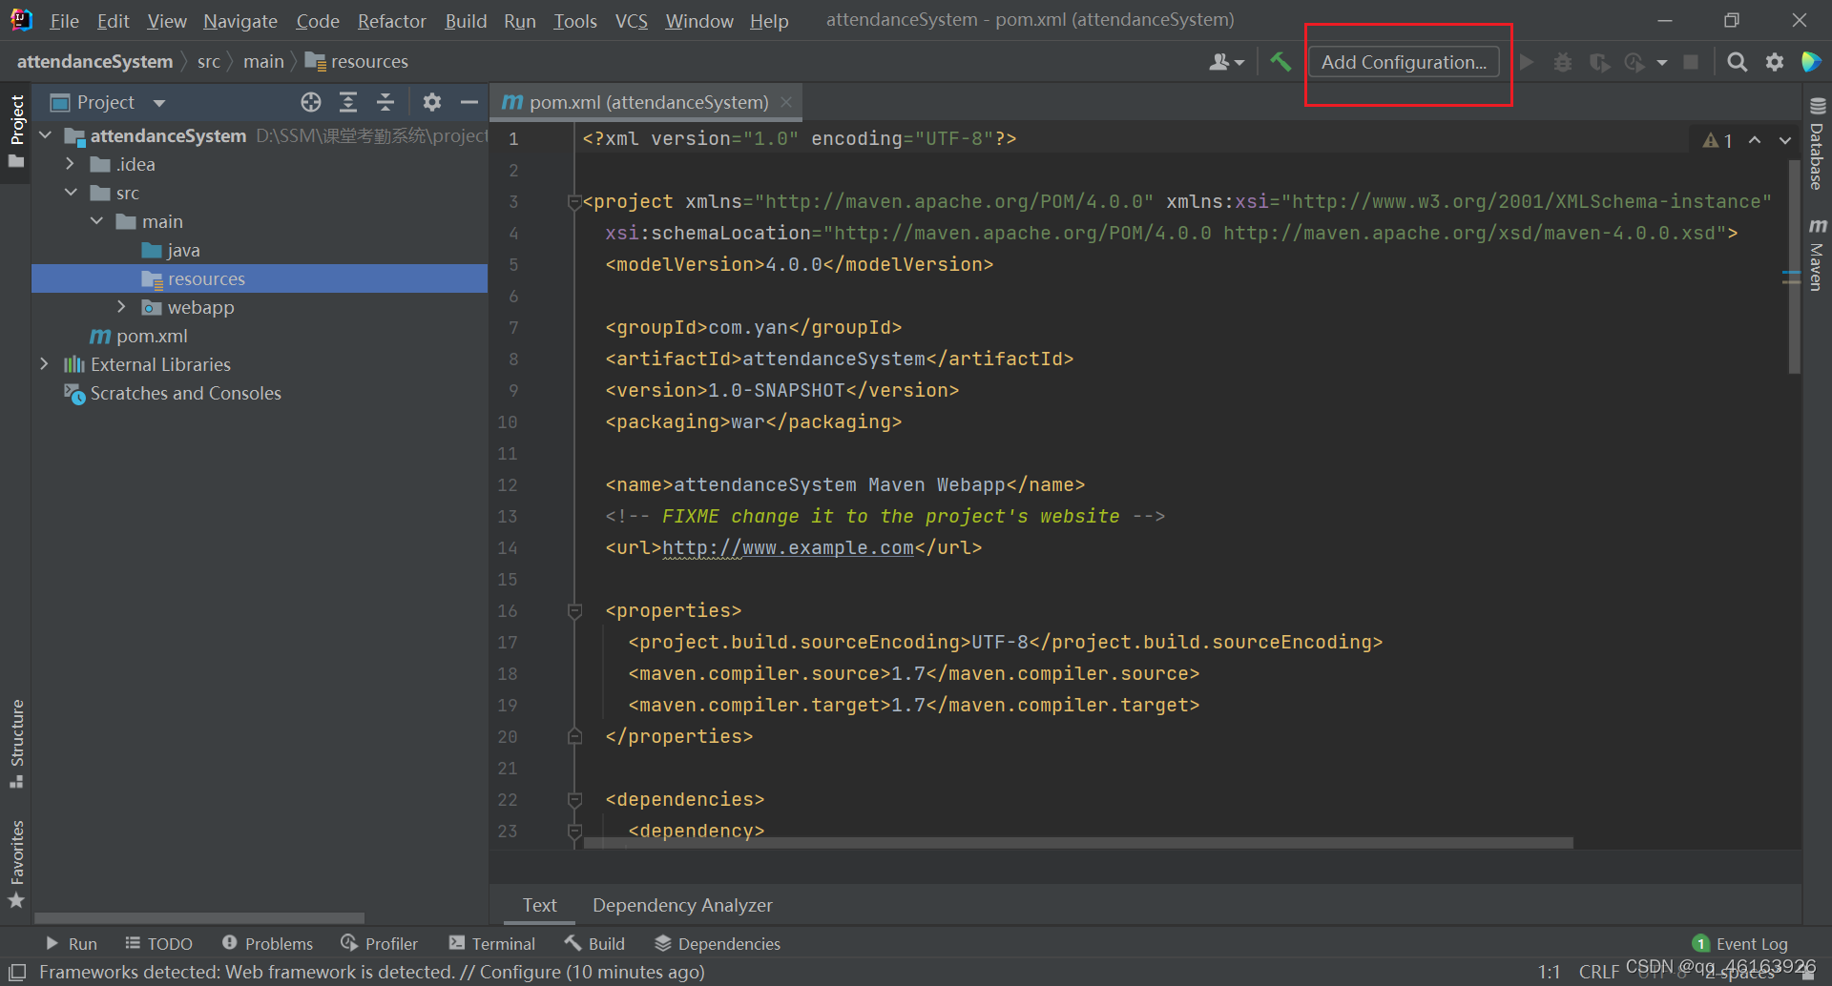Open the Terminal tool window
Viewport: 1832px width, 986px height.
(x=492, y=943)
